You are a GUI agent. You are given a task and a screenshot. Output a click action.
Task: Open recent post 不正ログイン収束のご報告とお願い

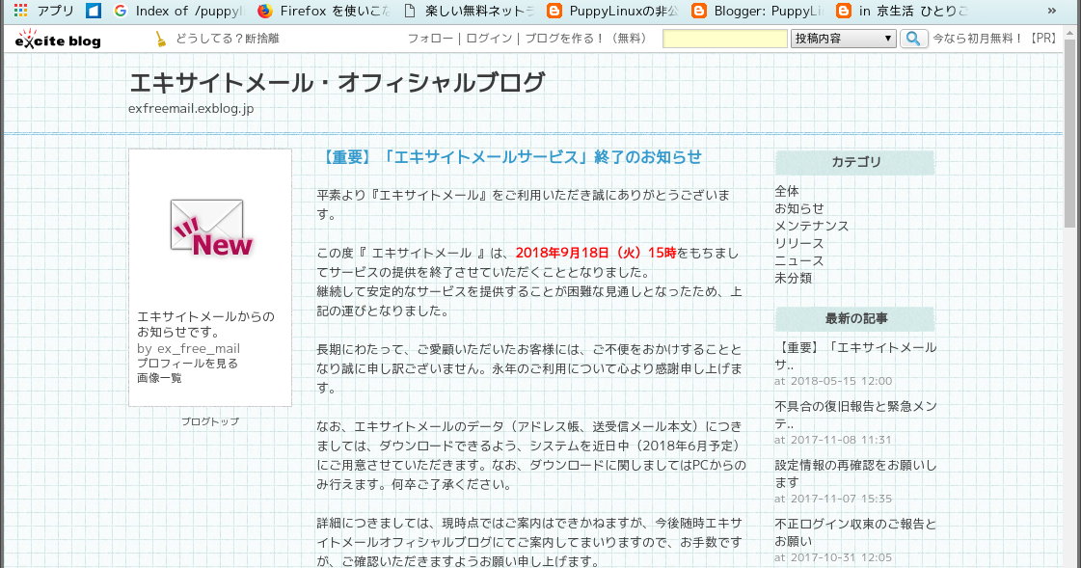coord(855,532)
